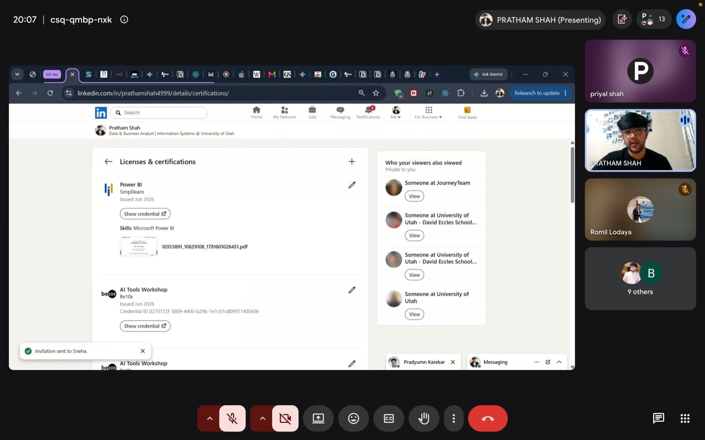Show credential with ID 0270772f

pos(145,326)
